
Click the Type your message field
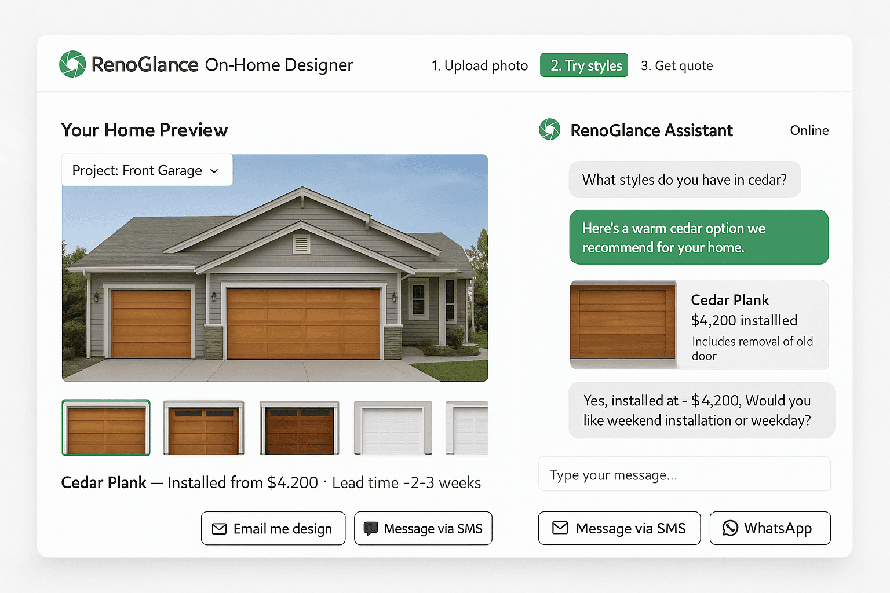coord(684,474)
